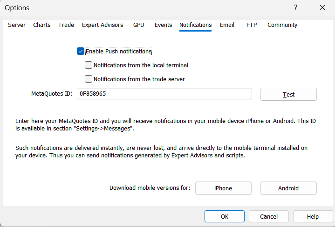
Task: Switch to the Events tab
Action: tap(163, 25)
